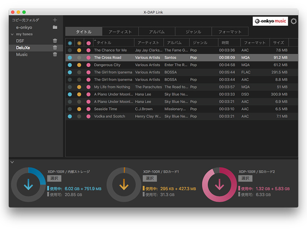Toggle orange dot for The Cross Road
This screenshot has height=230, width=307.
point(79,57)
